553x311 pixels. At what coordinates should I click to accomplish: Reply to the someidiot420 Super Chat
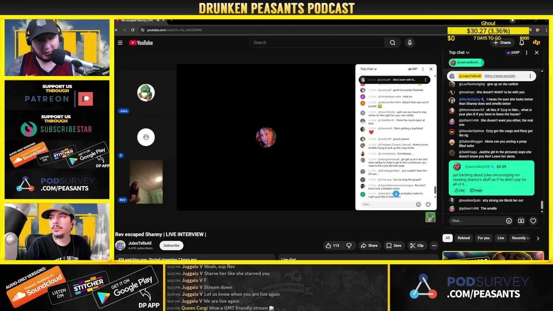coord(476,190)
